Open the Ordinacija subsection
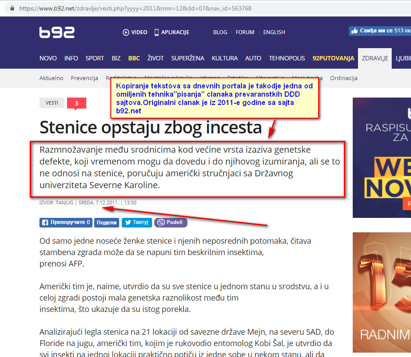 pyautogui.click(x=344, y=78)
